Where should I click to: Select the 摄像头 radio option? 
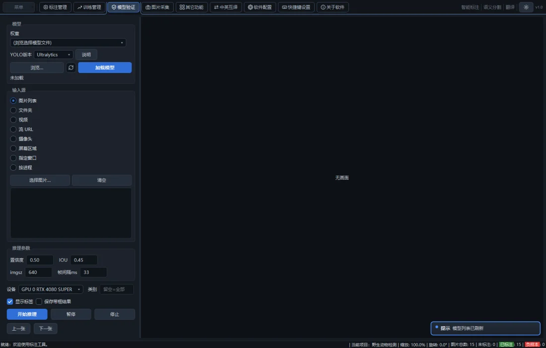pyautogui.click(x=13, y=139)
